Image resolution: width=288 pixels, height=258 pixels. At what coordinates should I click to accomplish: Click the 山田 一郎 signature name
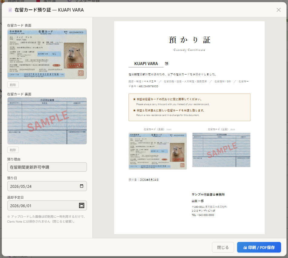tap(198, 201)
